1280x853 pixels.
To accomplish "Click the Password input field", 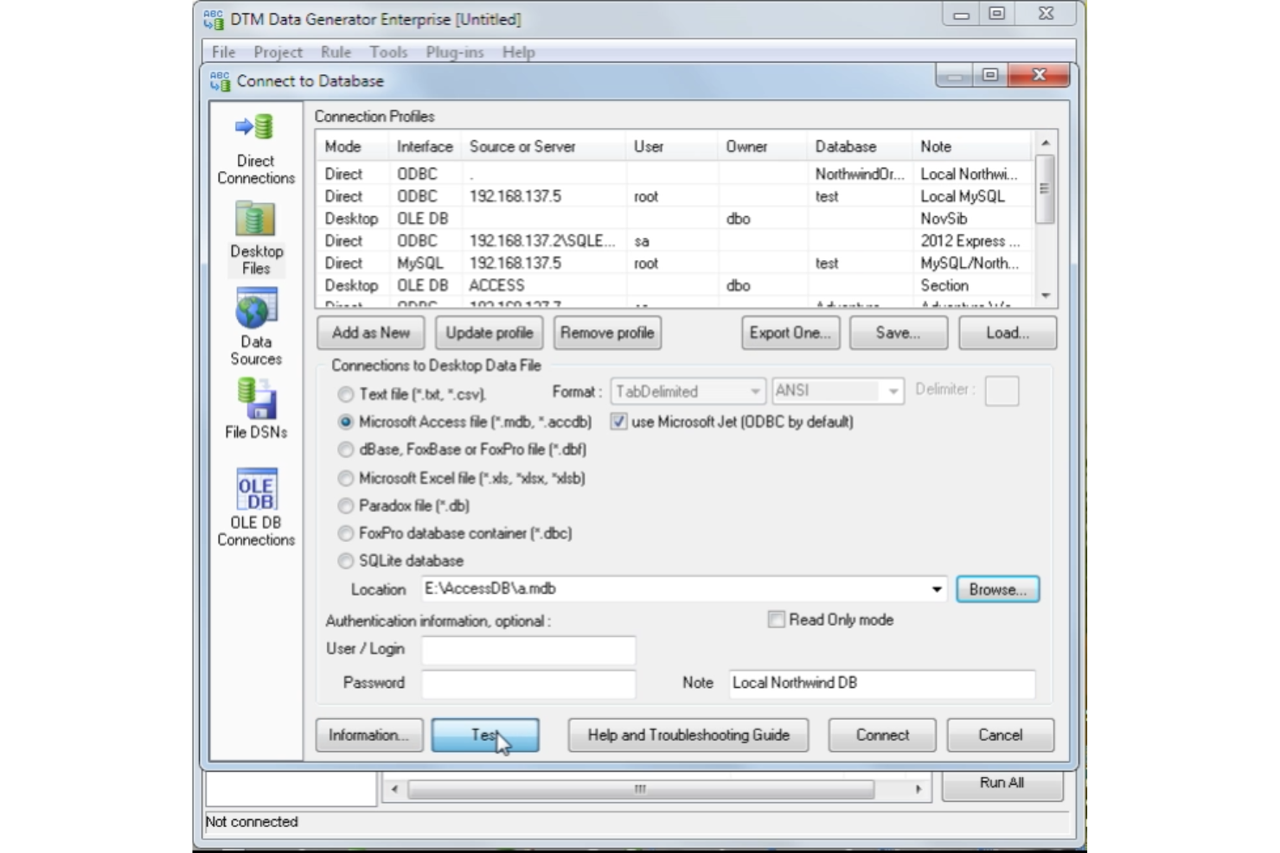I will coord(528,684).
